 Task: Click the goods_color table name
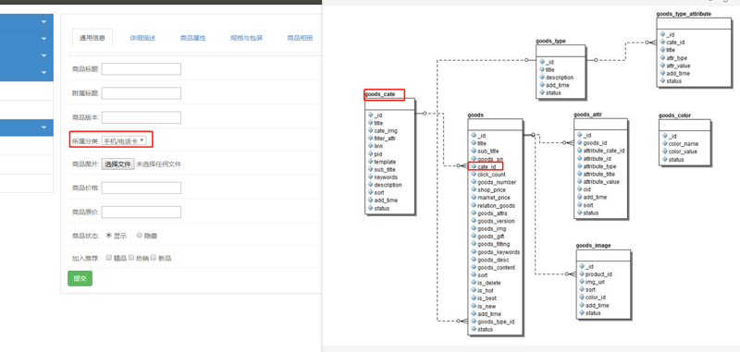point(675,115)
